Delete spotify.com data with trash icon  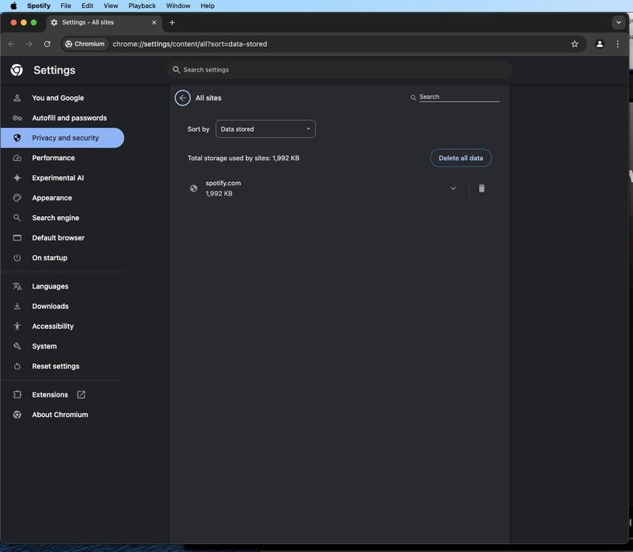pos(481,188)
